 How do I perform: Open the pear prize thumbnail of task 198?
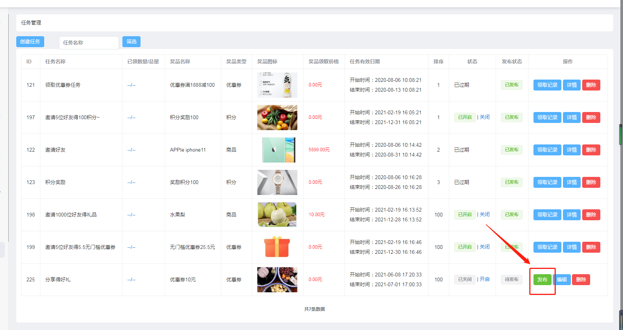click(x=277, y=215)
